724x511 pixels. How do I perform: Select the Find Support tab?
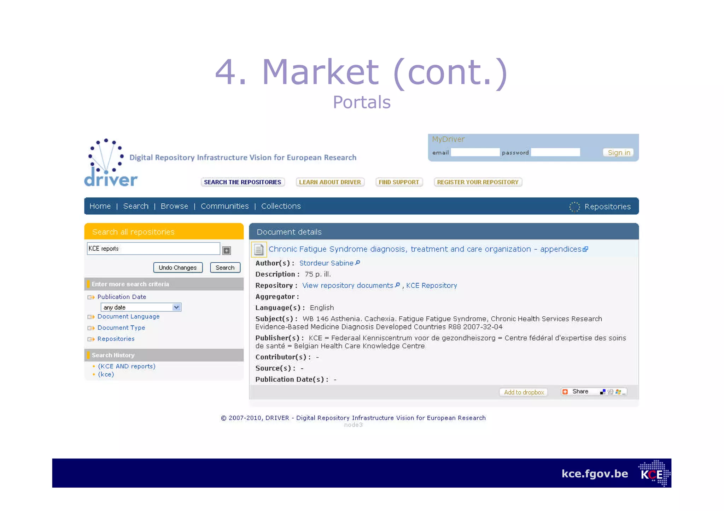click(x=399, y=182)
